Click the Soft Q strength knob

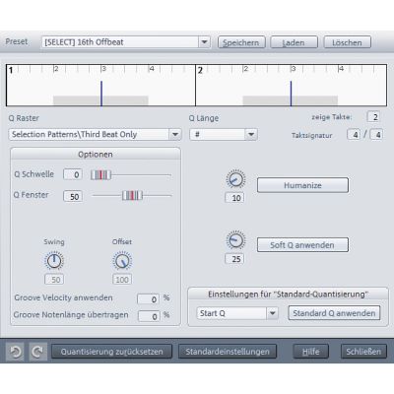tap(235, 240)
